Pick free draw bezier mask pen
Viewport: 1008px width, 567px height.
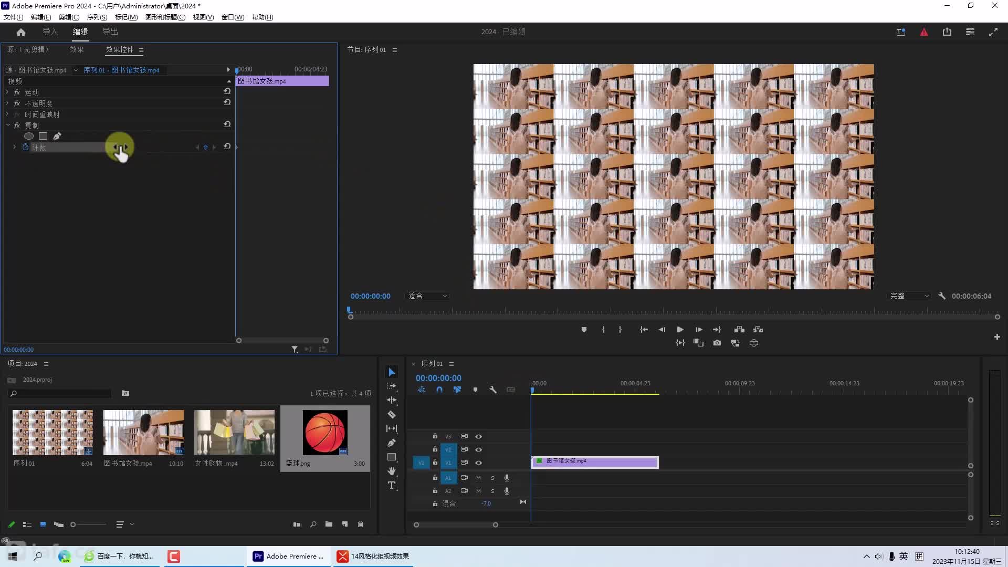[x=57, y=136]
